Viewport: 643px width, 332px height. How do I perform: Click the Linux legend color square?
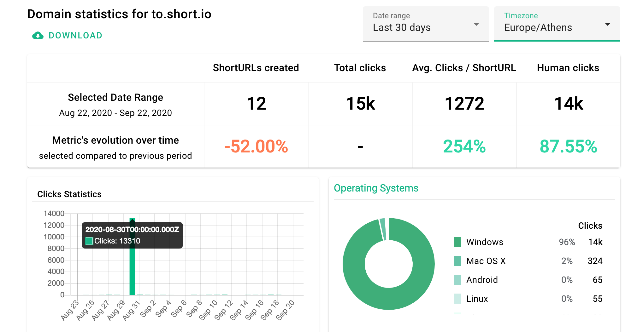point(457,299)
